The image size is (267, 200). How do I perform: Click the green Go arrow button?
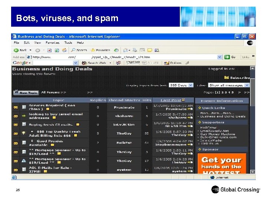(x=227, y=57)
